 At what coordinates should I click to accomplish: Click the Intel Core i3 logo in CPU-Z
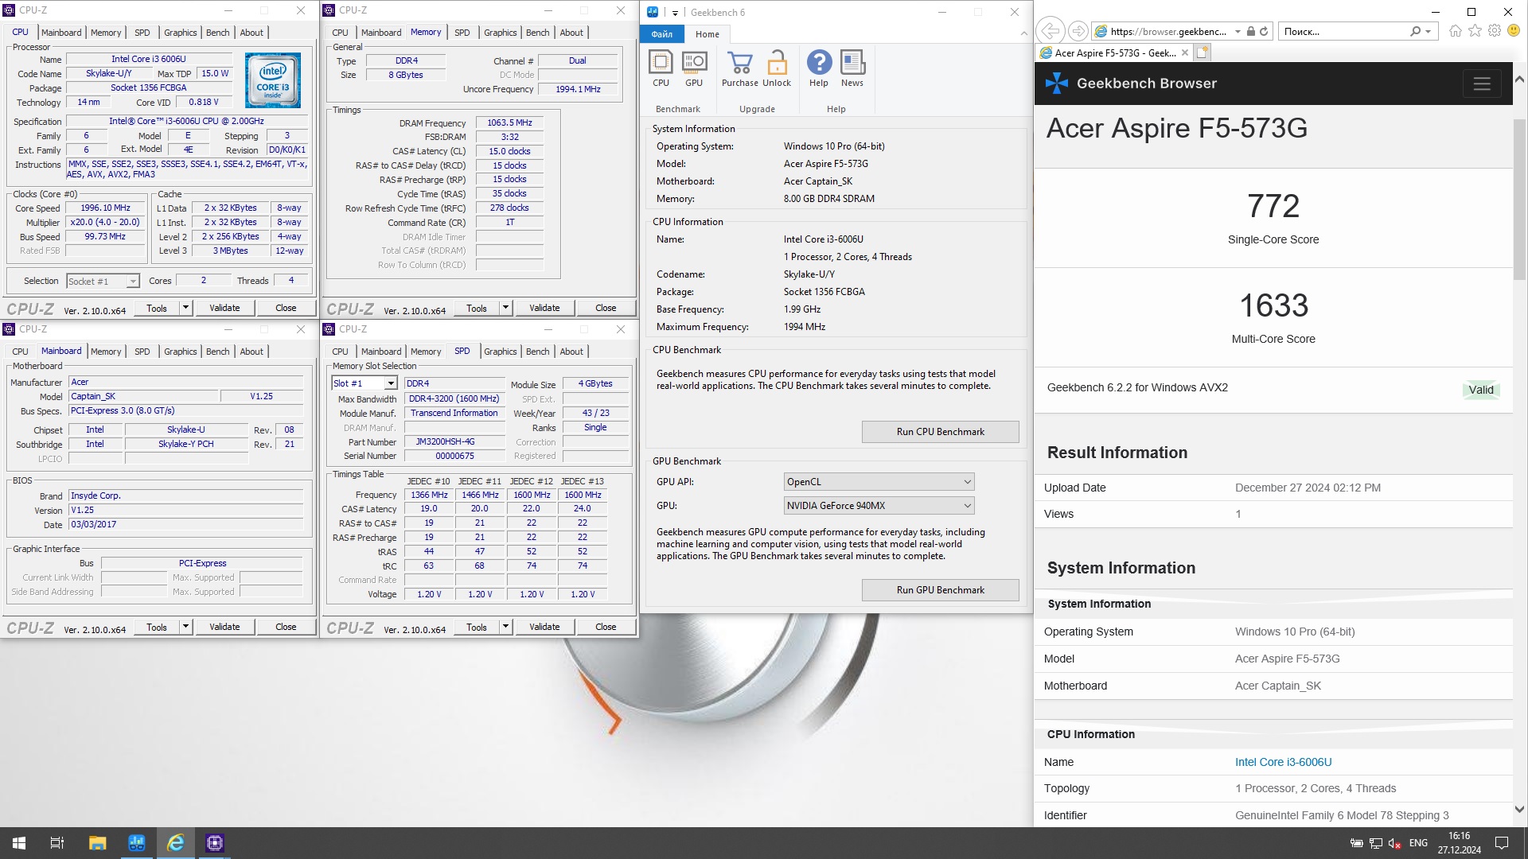tap(273, 80)
